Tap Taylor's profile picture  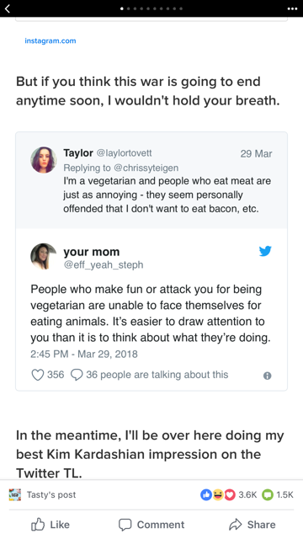pos(44,160)
